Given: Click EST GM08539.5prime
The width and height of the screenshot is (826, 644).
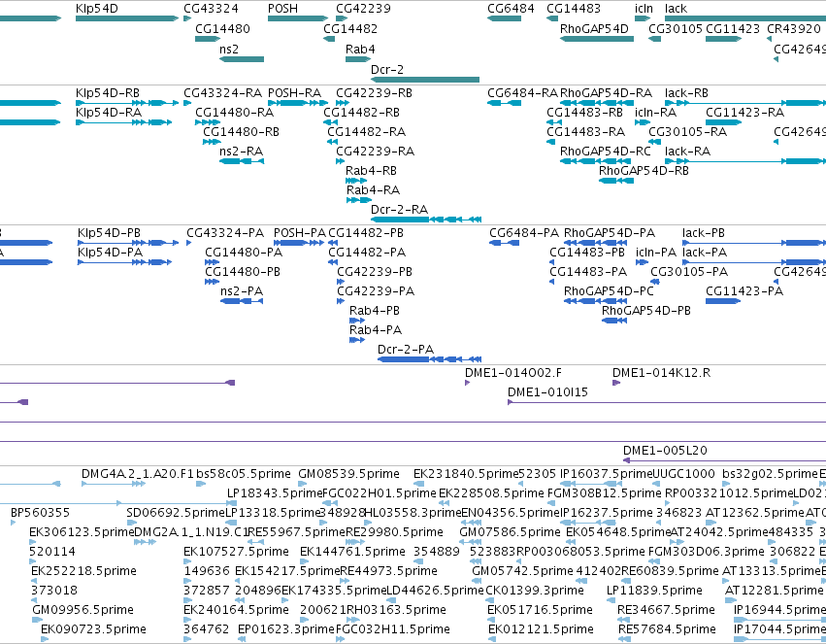Looking at the screenshot, I should tap(348, 474).
